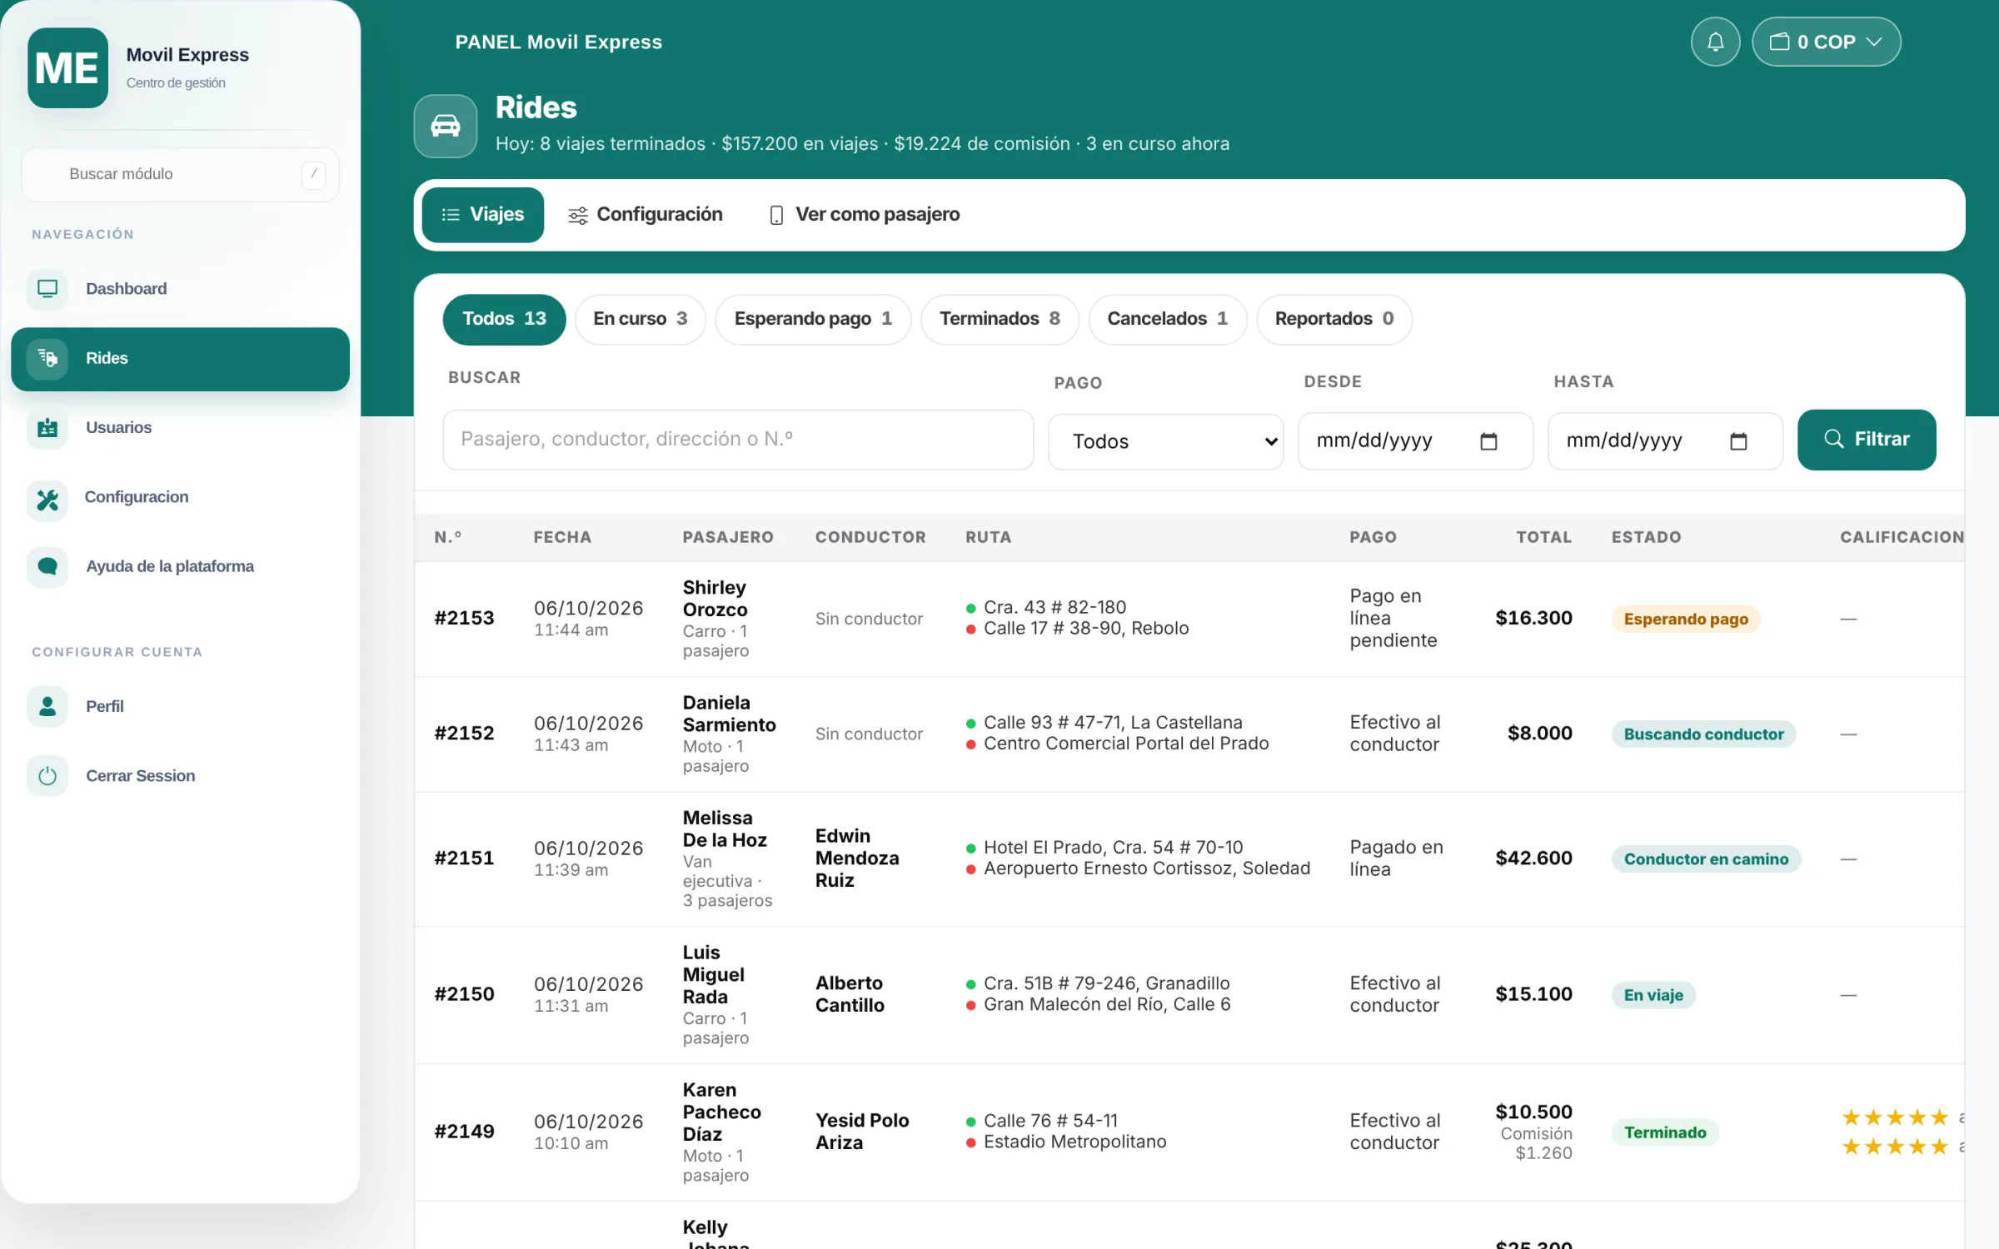Show Cancelados rides
The width and height of the screenshot is (1999, 1249).
coord(1167,319)
